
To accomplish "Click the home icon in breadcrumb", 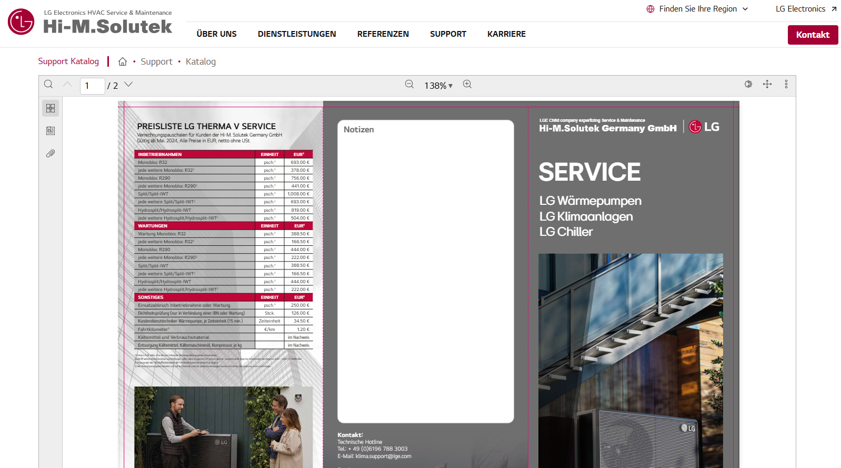I will tap(123, 62).
